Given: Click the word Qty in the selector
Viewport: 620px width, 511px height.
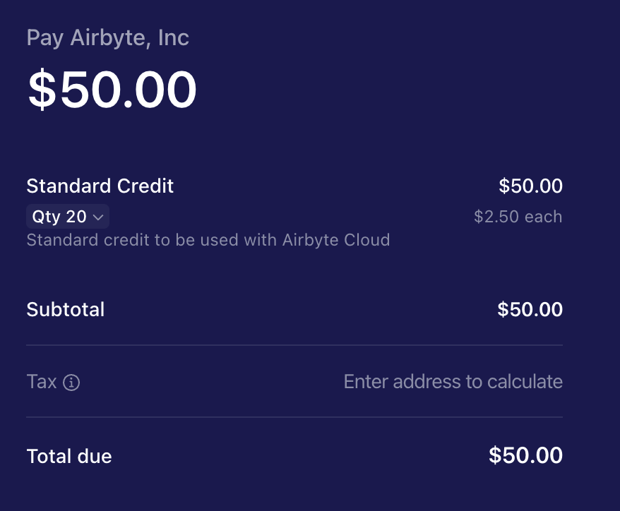Looking at the screenshot, I should click(47, 217).
